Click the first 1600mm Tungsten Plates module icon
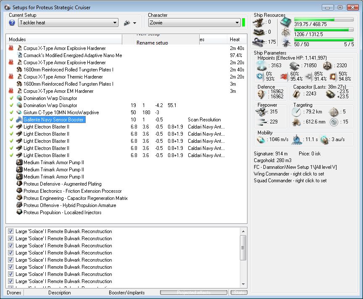Screen dimensions: 363x299 click(19, 70)
